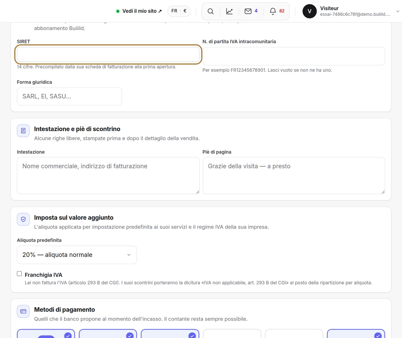
Task: Open the FR · € language currency selector
Action: tap(179, 11)
